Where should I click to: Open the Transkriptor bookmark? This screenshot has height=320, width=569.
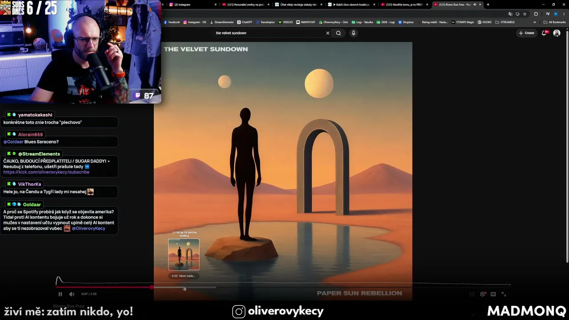tap(265, 22)
